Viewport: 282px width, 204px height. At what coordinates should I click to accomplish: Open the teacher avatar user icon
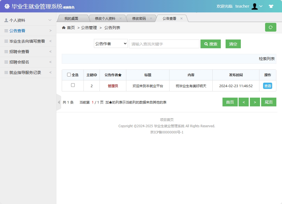255,6
